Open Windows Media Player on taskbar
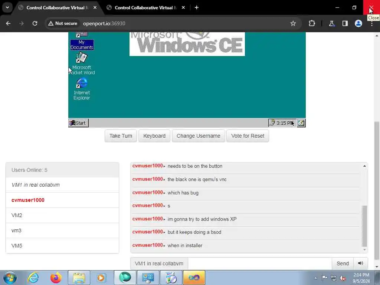380x285 pixels. click(101, 278)
